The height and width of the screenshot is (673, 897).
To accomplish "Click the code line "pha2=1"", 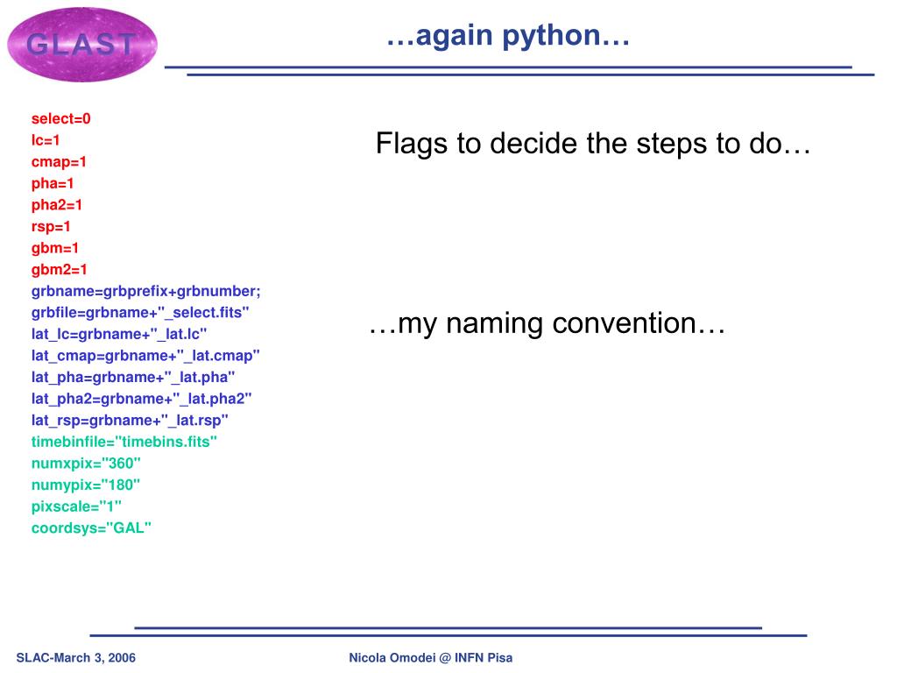I will pos(57,205).
